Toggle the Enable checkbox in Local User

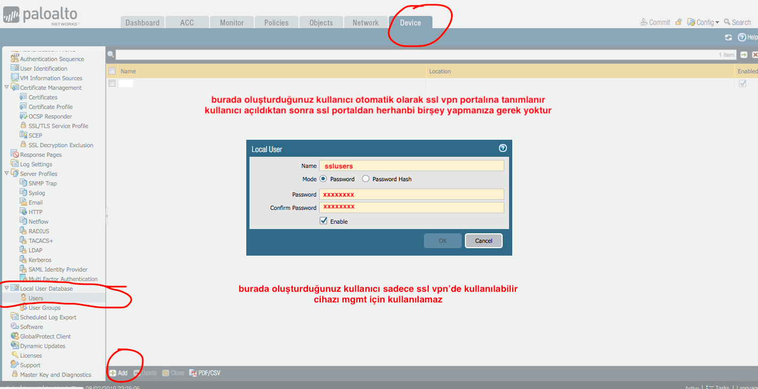[323, 221]
